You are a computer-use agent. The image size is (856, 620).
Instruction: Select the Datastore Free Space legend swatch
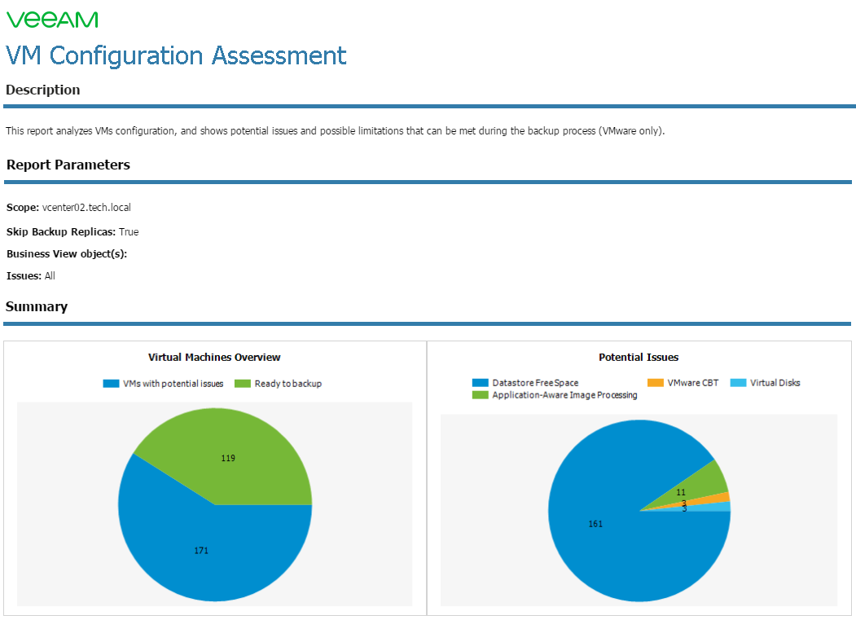[x=481, y=382]
